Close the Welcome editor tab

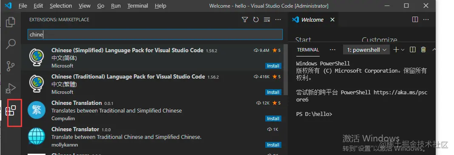pyautogui.click(x=332, y=20)
